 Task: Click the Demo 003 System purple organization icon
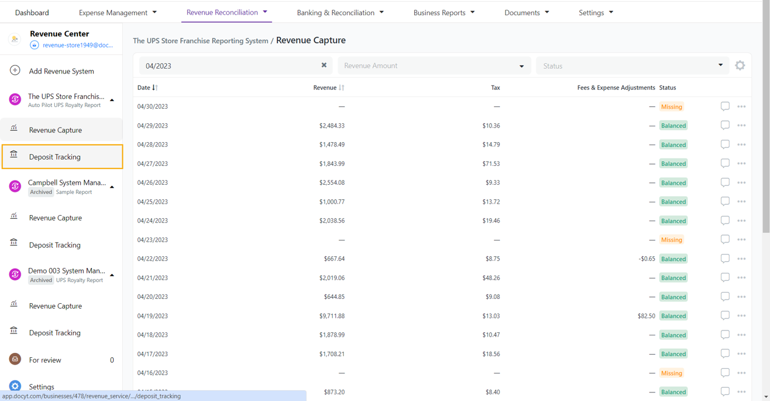click(x=15, y=274)
